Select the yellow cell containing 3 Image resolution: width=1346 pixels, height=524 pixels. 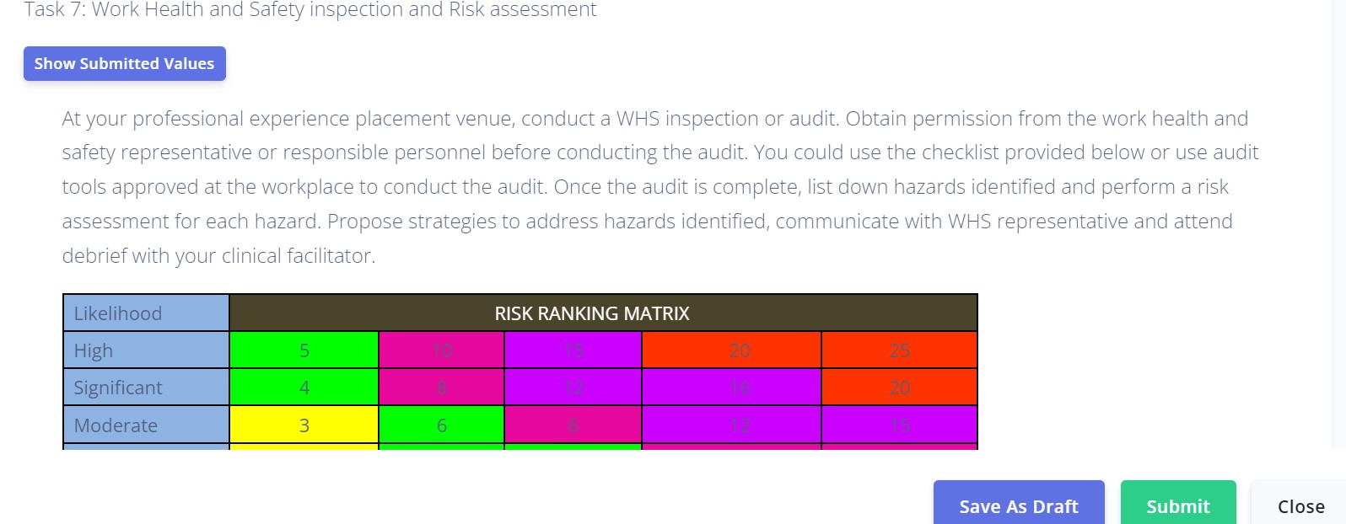coord(304,425)
